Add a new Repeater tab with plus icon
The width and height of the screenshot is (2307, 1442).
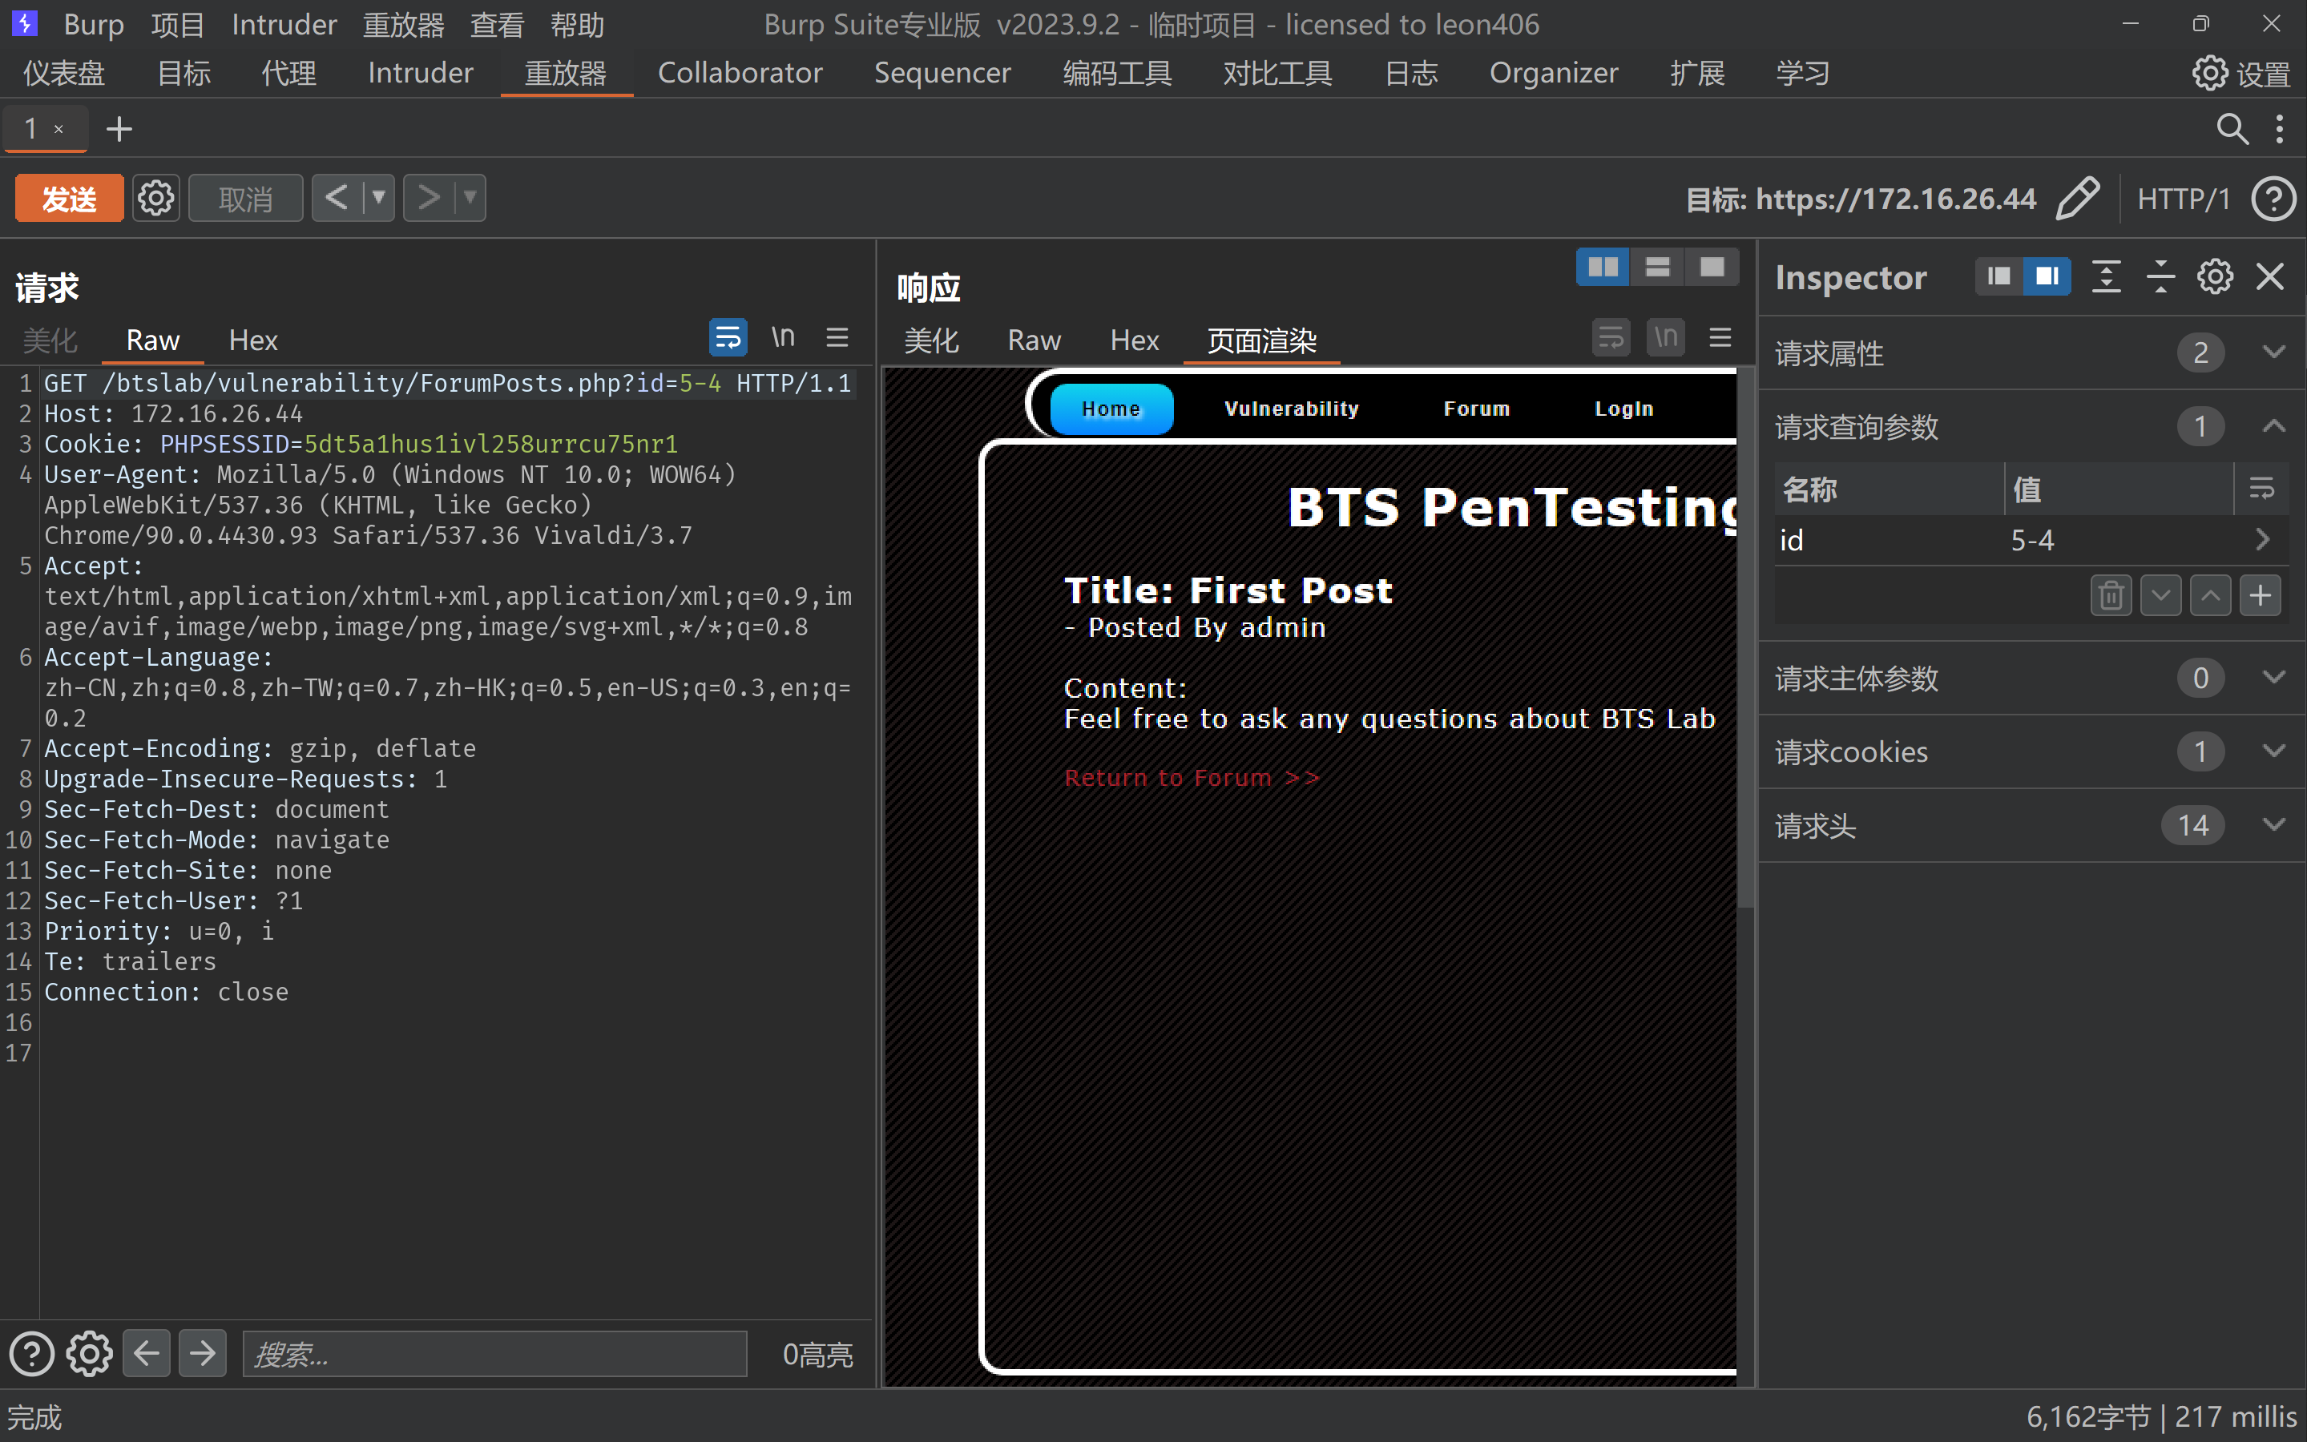pyautogui.click(x=119, y=129)
